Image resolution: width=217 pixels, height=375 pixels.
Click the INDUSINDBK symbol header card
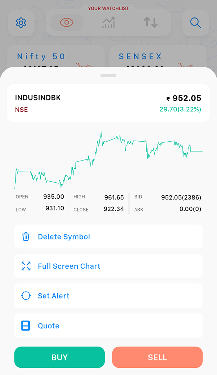(108, 103)
